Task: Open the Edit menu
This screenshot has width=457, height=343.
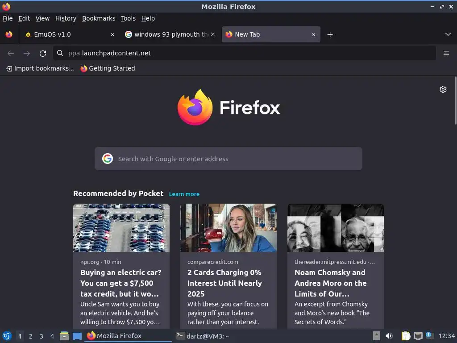Action: pos(24,18)
